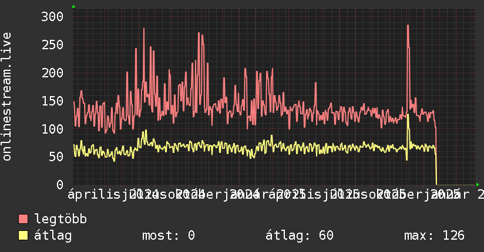The height and width of the screenshot is (252, 484).
Task: Click the 50 y-axis tick label
Action: 56,156
